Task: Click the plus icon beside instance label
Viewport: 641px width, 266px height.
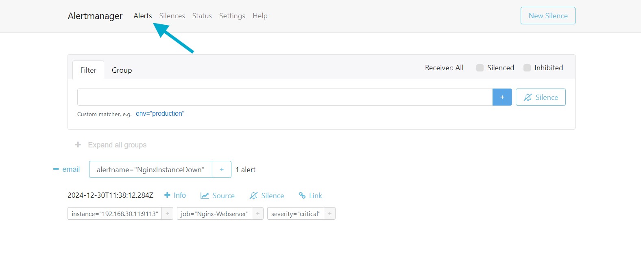Action: pos(167,214)
